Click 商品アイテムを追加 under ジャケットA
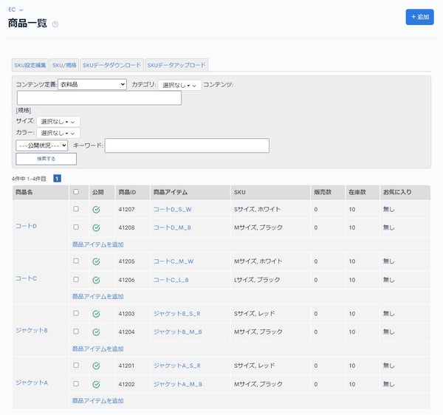This screenshot has width=443, height=415. tap(97, 401)
